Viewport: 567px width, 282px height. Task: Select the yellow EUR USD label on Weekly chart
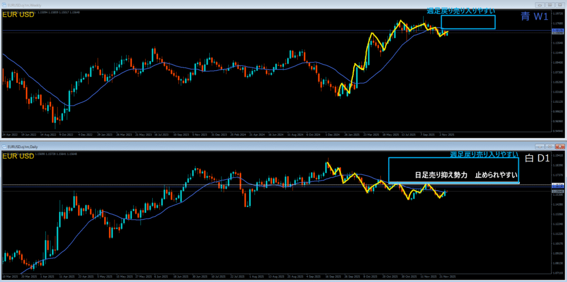(19, 14)
